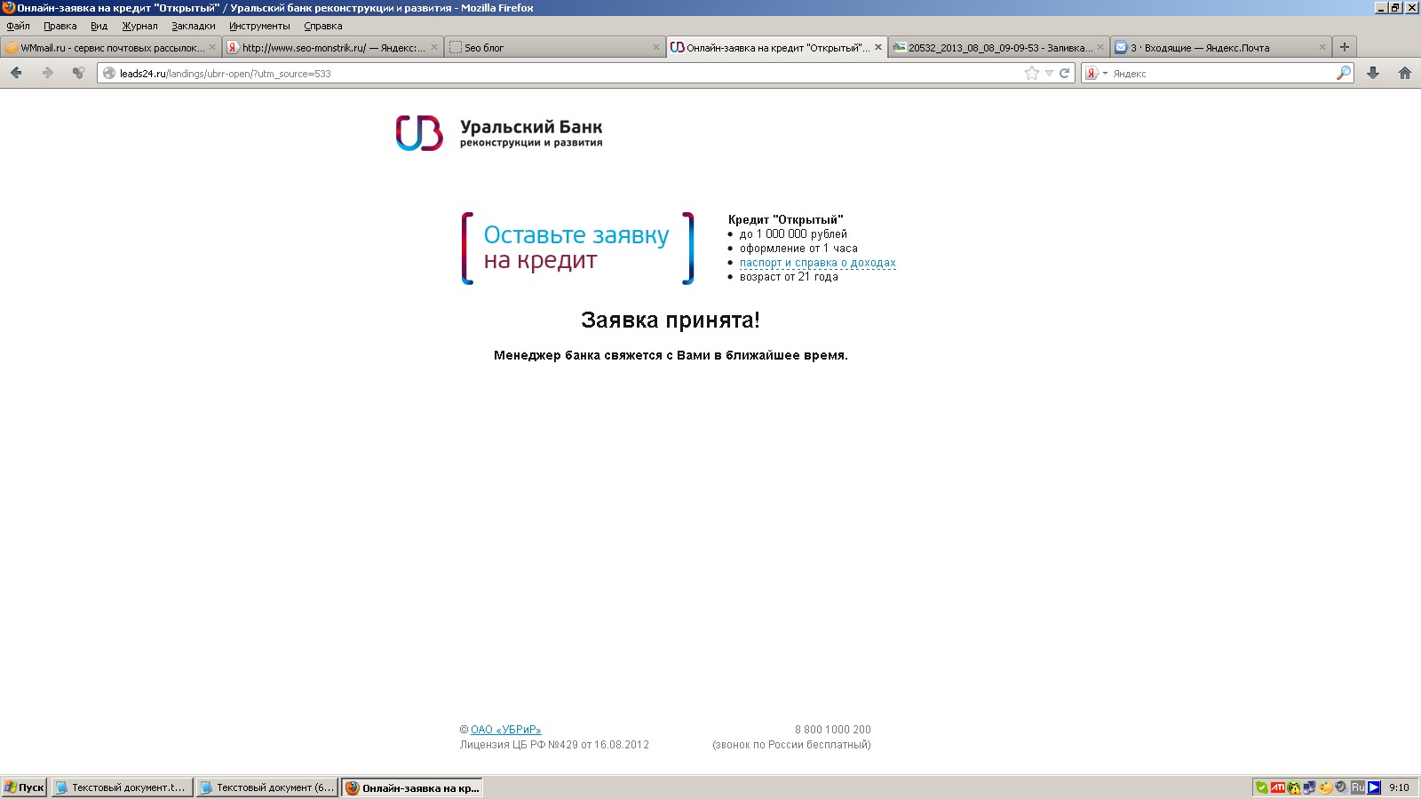Screen dimensions: 1421x799
Task: Click the warning spider tray icon
Action: tap(1294, 787)
